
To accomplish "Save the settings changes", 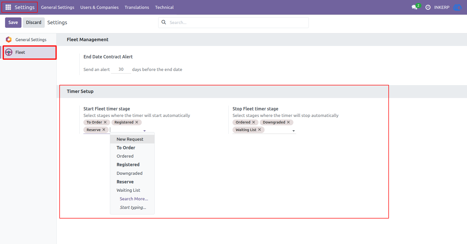I will 13,22.
